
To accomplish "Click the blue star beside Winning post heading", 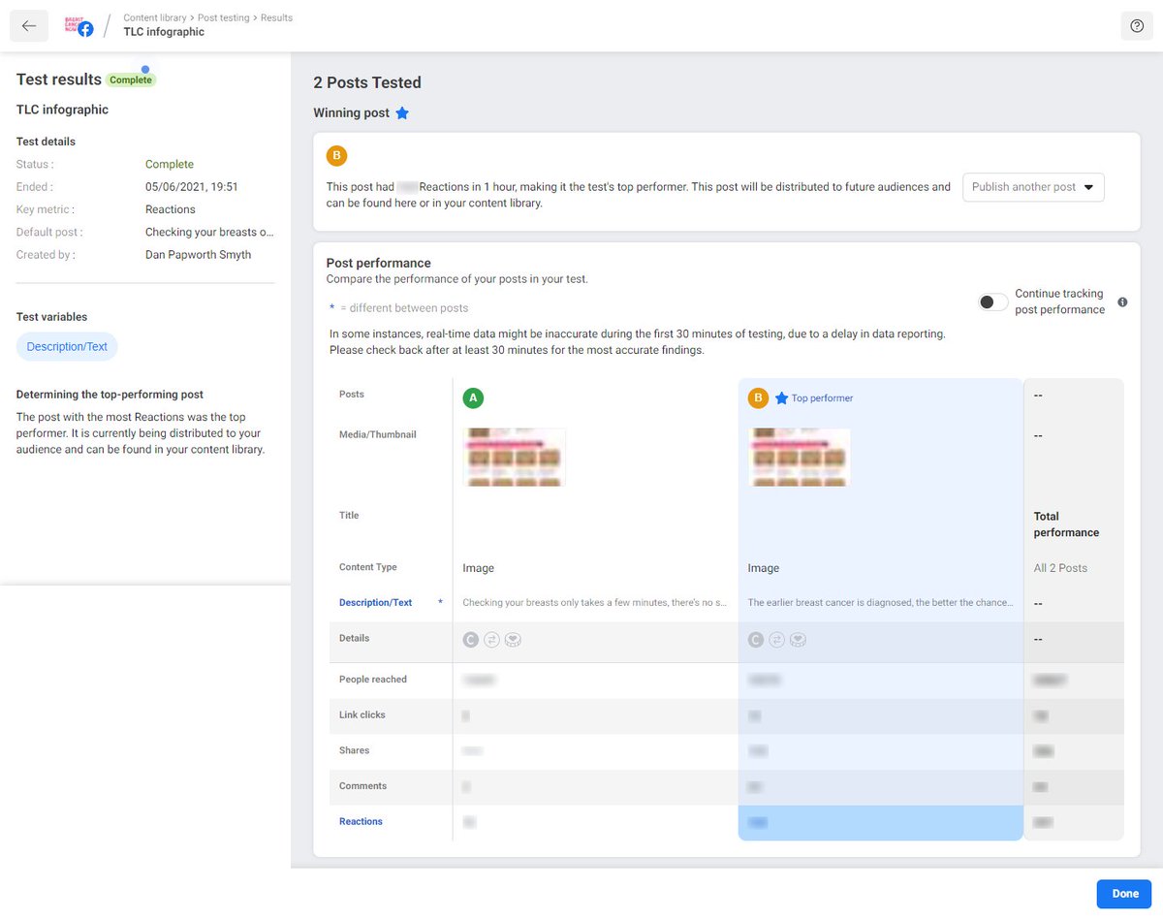I will [x=403, y=112].
